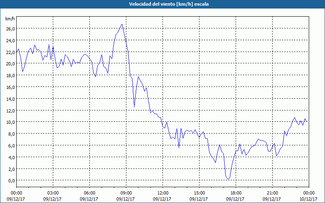Click the 10,0 y-axis value
The image size is (325, 203).
11,122
